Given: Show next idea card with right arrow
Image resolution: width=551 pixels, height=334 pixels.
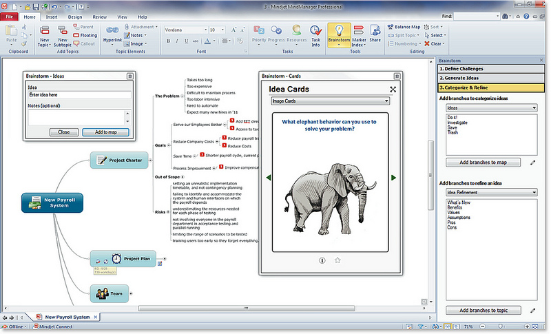Looking at the screenshot, I should pyautogui.click(x=393, y=178).
